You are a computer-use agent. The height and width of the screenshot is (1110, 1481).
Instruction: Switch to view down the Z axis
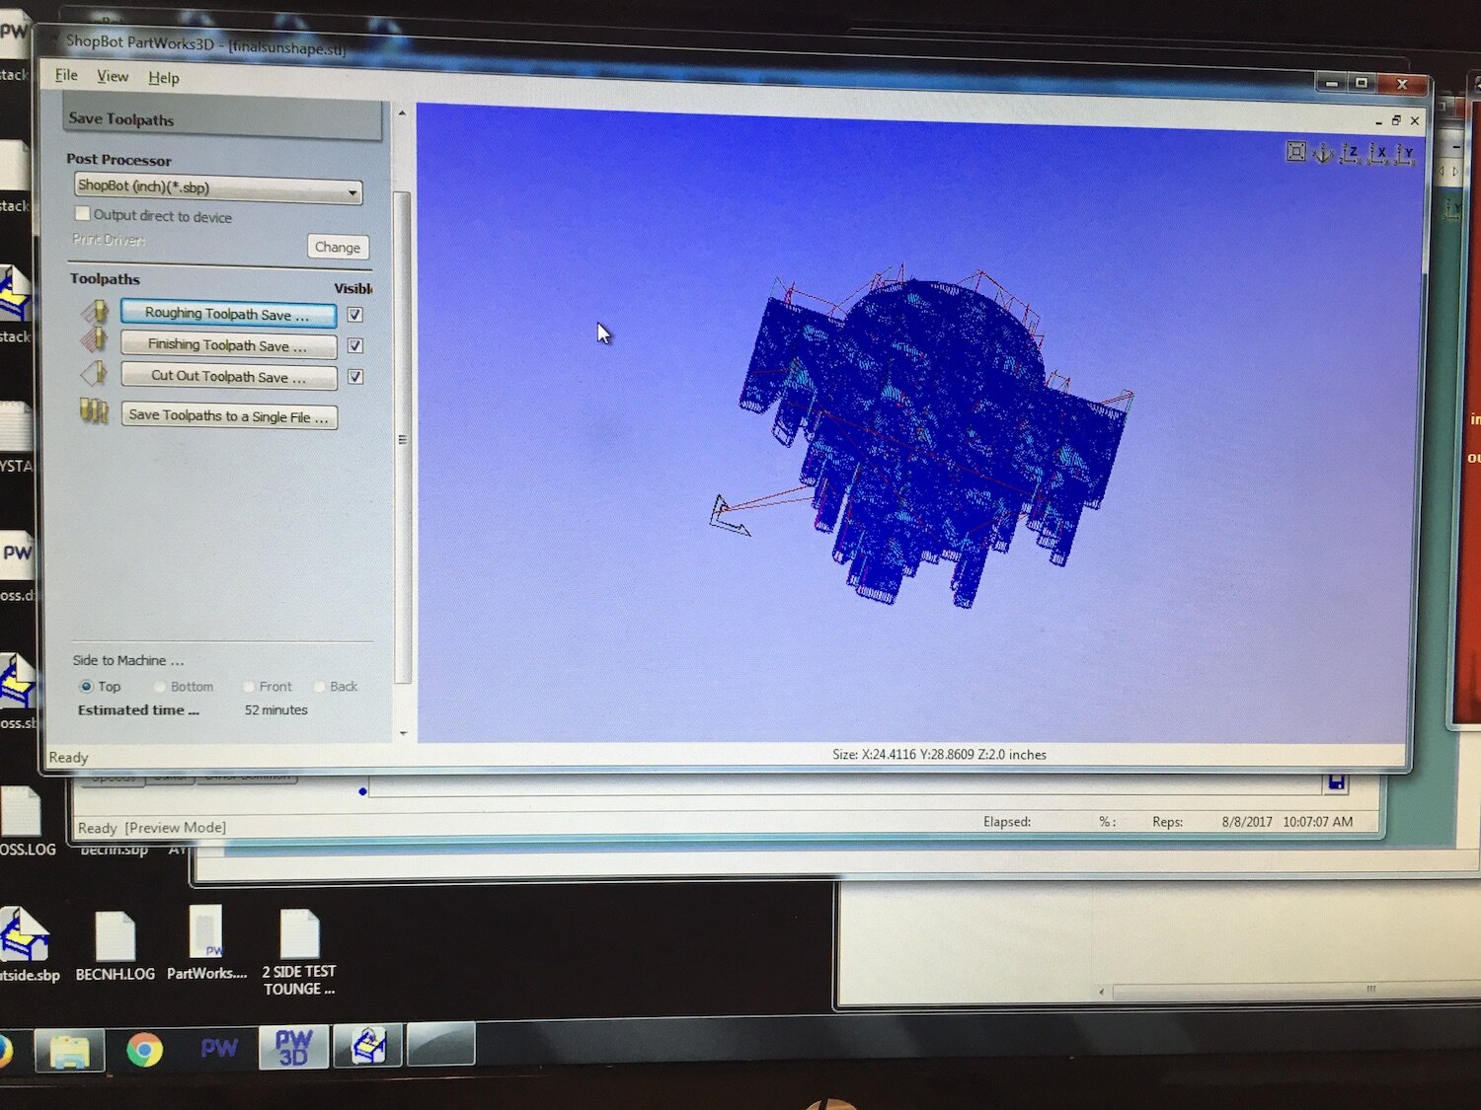click(x=1351, y=153)
